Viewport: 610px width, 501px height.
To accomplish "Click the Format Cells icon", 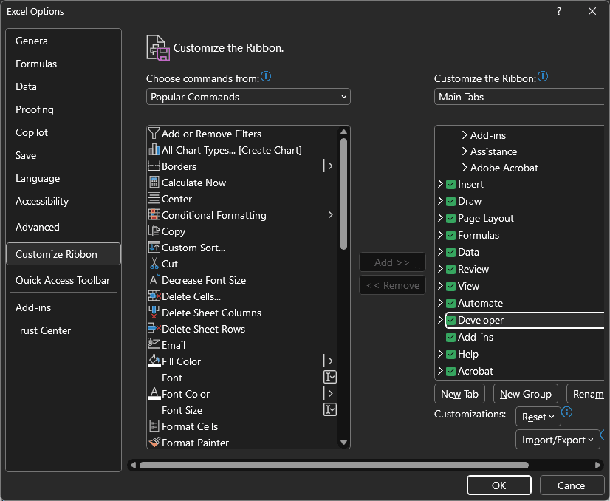I will click(154, 426).
